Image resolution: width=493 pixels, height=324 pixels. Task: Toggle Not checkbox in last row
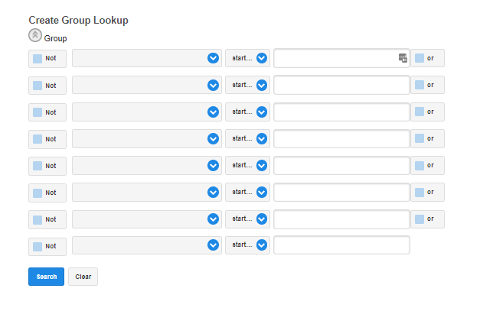(x=38, y=245)
